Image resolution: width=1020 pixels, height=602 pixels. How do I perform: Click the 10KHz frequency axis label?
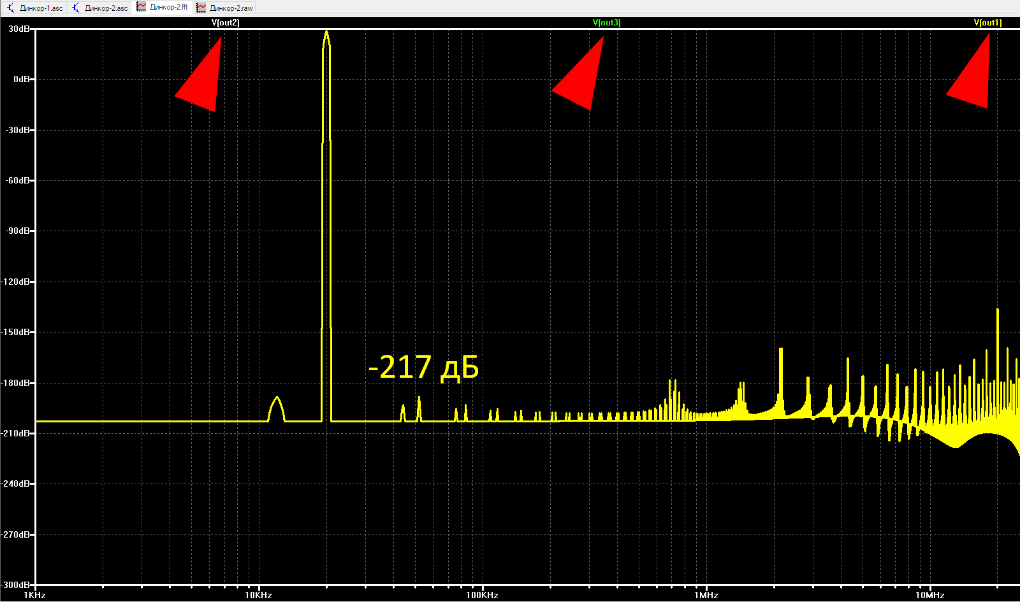point(258,595)
